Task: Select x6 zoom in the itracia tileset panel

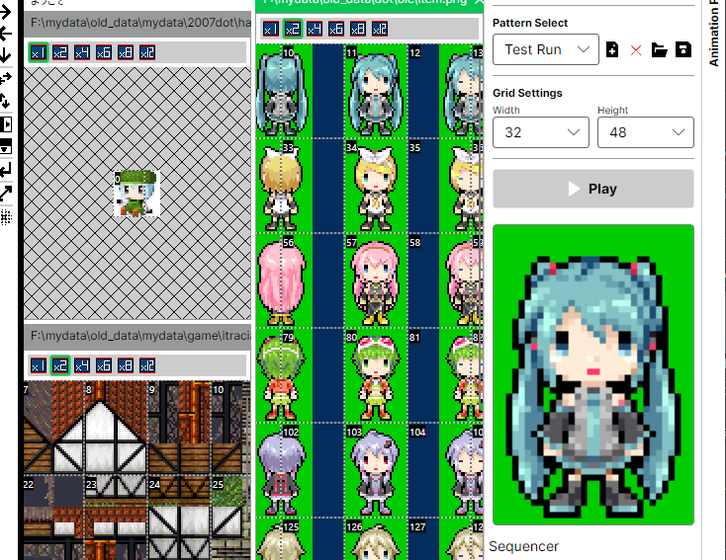Action: coord(104,365)
